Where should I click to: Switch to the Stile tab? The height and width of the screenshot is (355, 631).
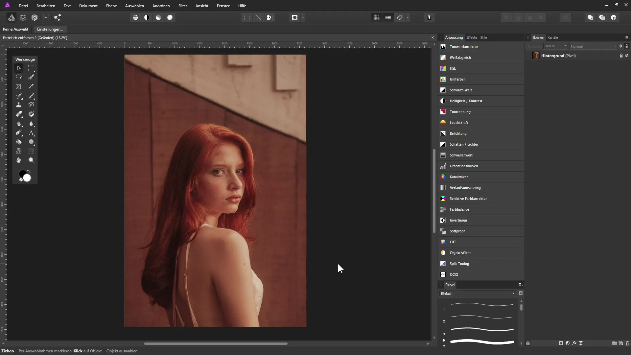tap(484, 37)
